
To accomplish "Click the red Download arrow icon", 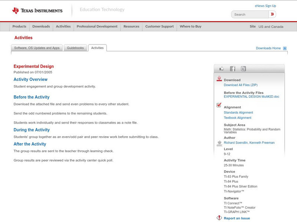I will tap(219, 78).
